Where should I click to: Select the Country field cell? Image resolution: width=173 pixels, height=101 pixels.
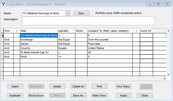pyautogui.click(x=39, y=48)
